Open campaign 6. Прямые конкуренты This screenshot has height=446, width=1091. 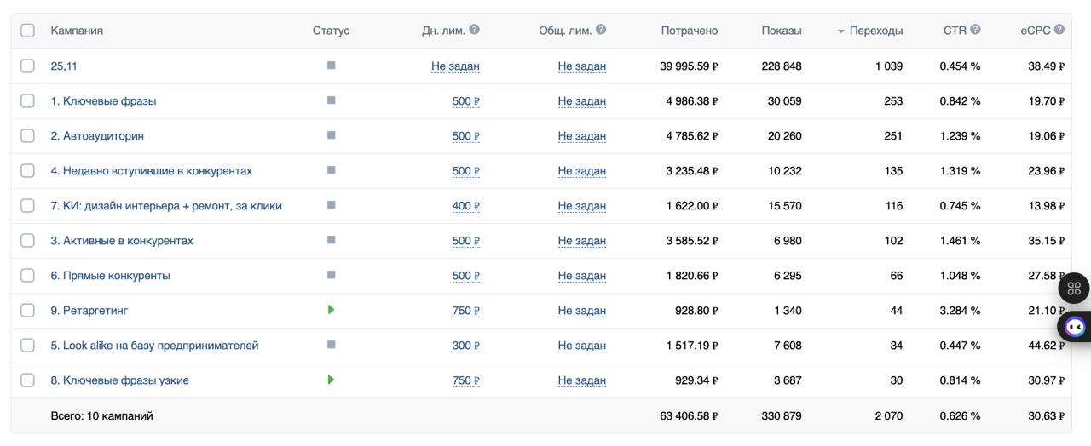[110, 275]
